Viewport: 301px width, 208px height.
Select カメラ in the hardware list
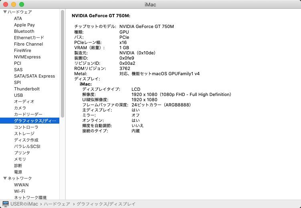[x=20, y=108]
